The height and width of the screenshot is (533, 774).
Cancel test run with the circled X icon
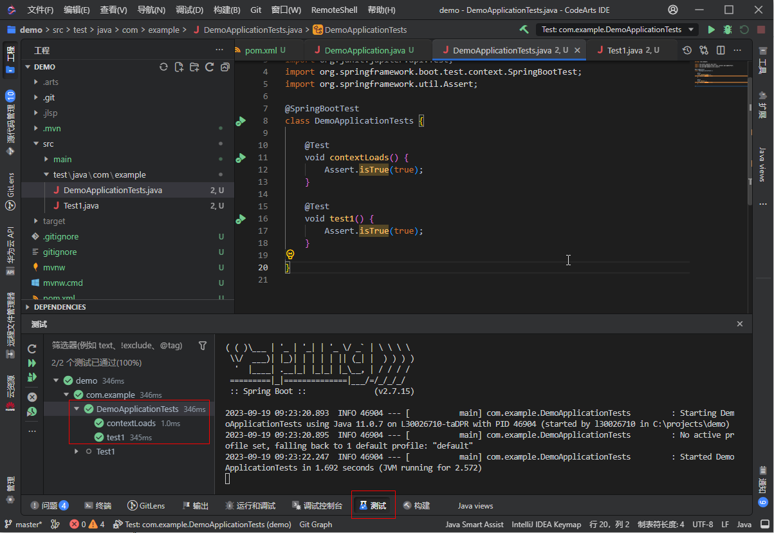pyautogui.click(x=32, y=397)
